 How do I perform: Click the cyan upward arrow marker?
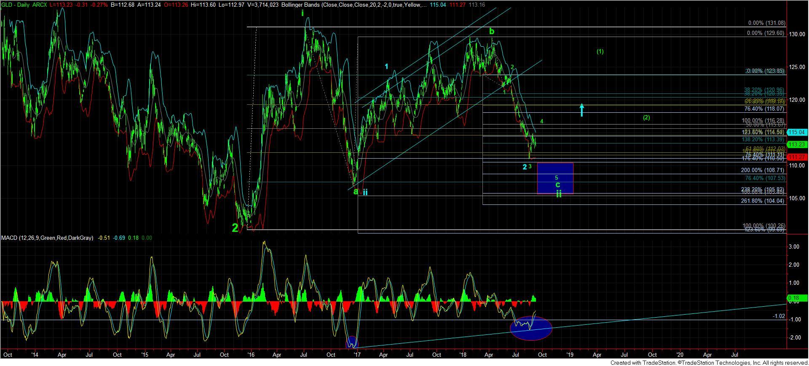(582, 110)
